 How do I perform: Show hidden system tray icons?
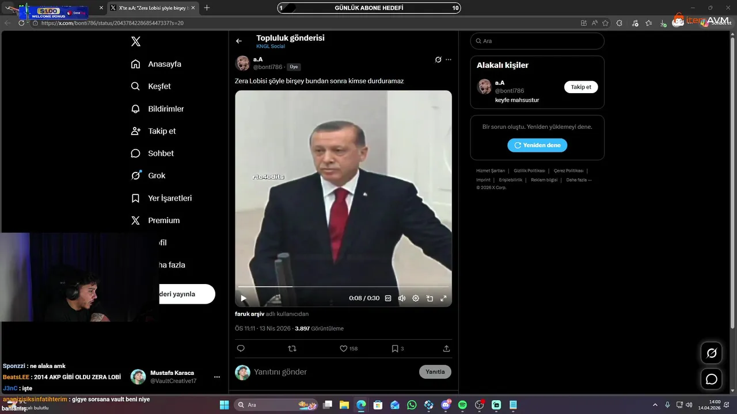(655, 405)
